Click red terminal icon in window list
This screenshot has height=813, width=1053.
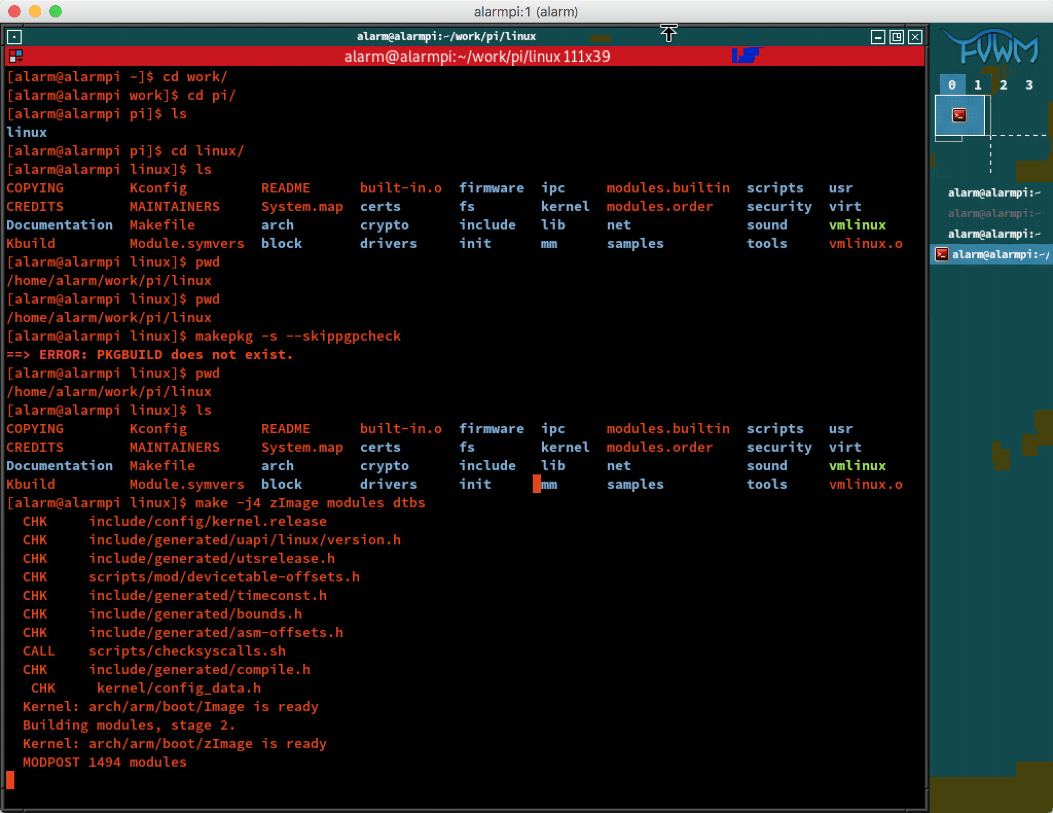pyautogui.click(x=941, y=254)
